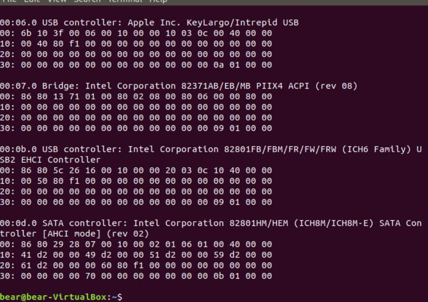
Task: Open the Search menu
Action: point(87,1)
